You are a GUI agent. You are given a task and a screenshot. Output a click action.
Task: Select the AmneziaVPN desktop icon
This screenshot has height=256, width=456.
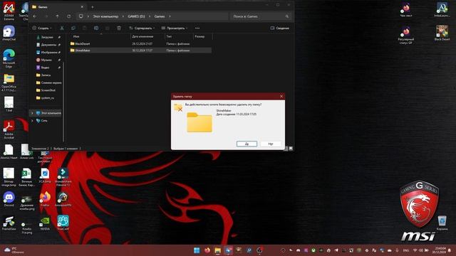point(63,199)
